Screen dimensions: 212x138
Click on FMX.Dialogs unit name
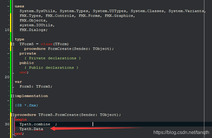coord(33,30)
